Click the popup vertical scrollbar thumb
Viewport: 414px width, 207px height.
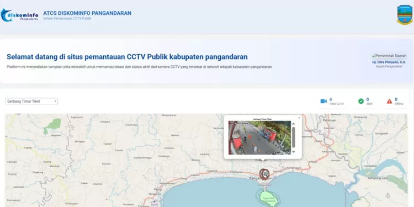(293, 137)
